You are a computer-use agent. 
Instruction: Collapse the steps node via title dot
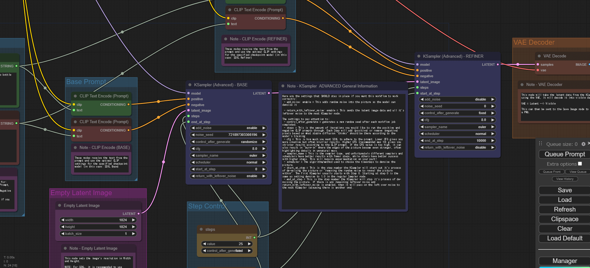(201, 229)
